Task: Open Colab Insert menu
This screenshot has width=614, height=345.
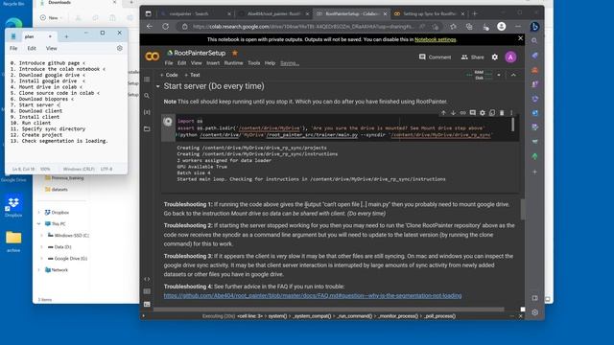Action: [213, 63]
